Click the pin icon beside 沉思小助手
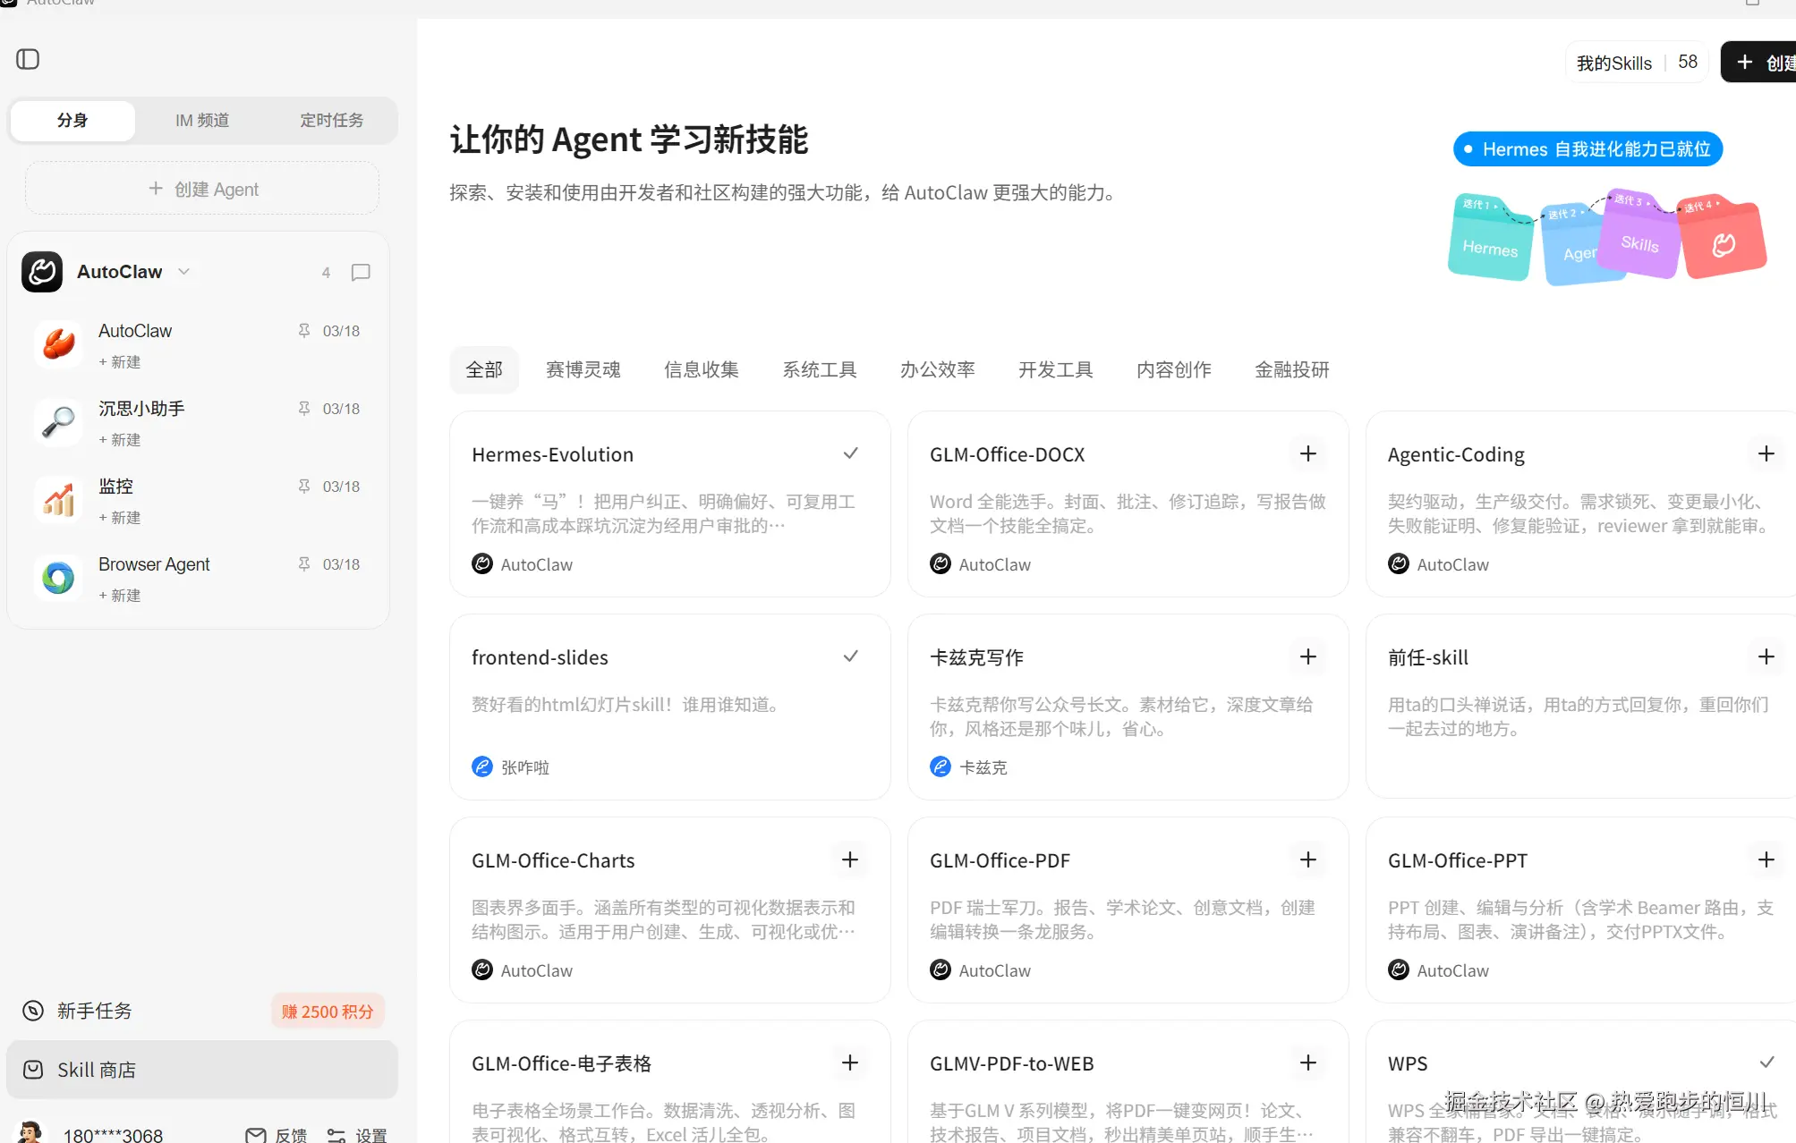 pyautogui.click(x=304, y=408)
